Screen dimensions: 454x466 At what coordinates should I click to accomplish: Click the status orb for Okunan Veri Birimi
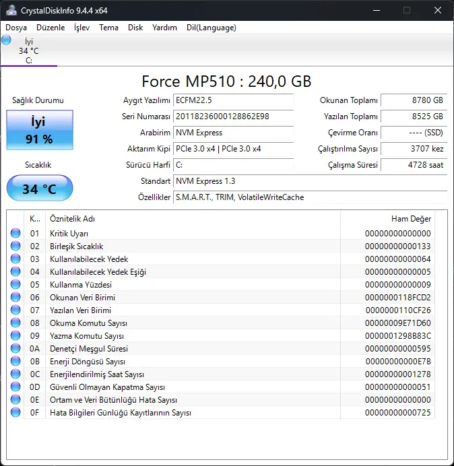click(15, 297)
